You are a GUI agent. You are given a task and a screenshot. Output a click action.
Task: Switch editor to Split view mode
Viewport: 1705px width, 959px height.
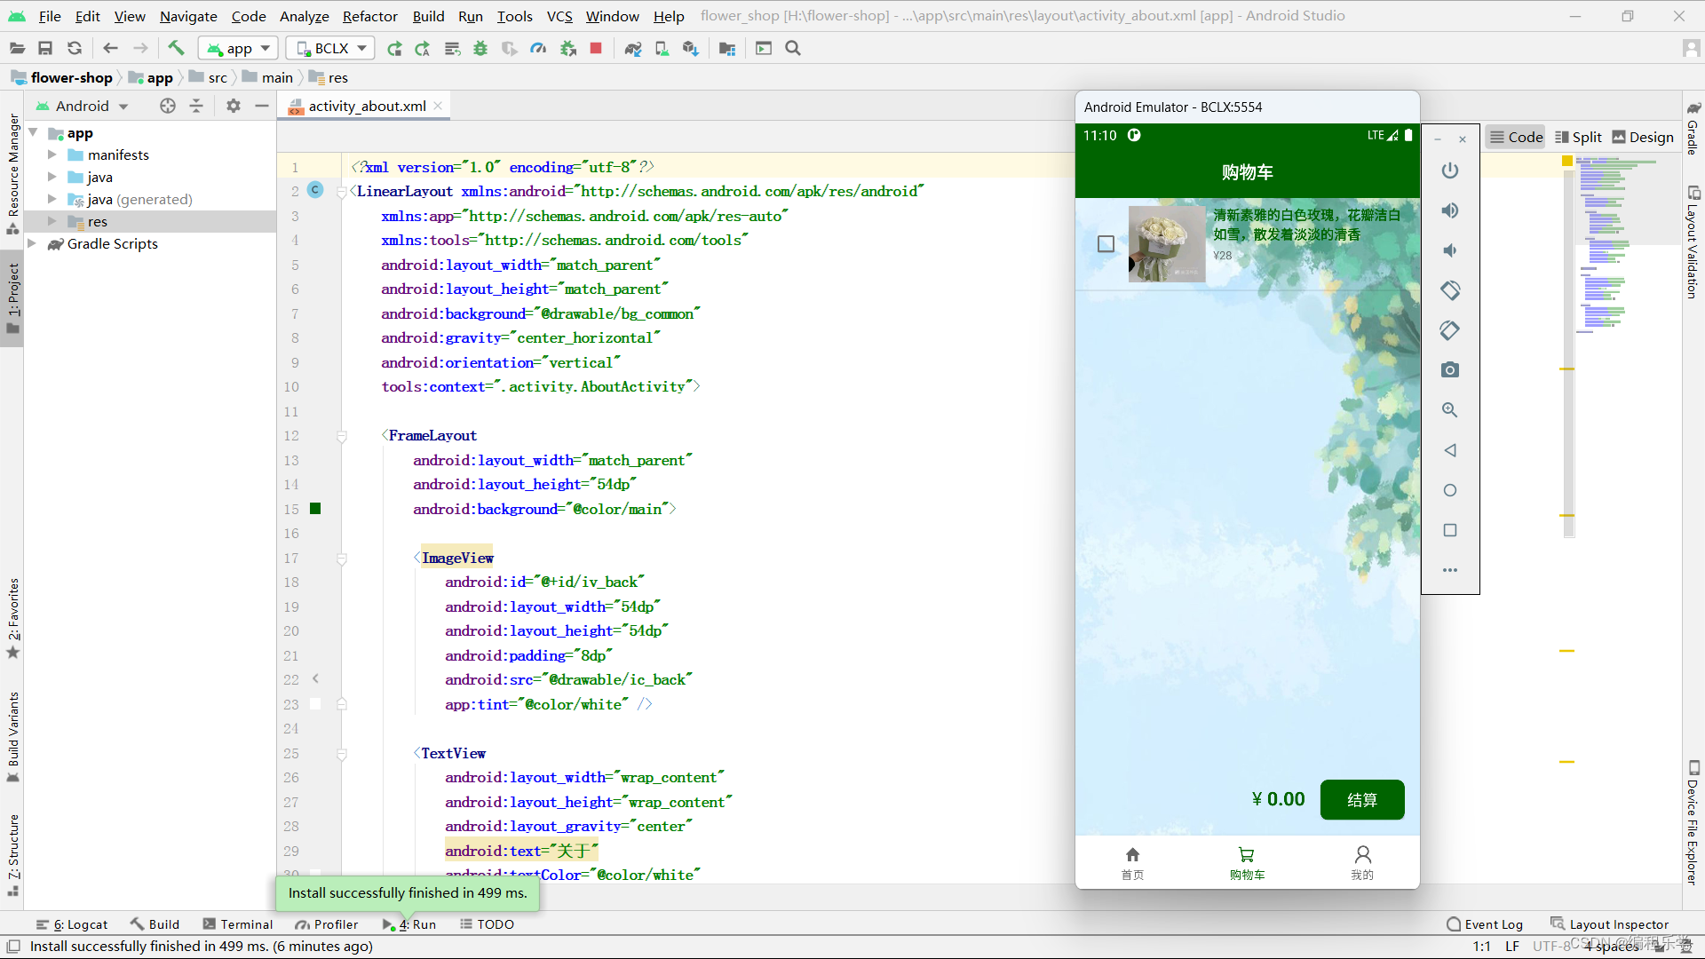(x=1578, y=137)
